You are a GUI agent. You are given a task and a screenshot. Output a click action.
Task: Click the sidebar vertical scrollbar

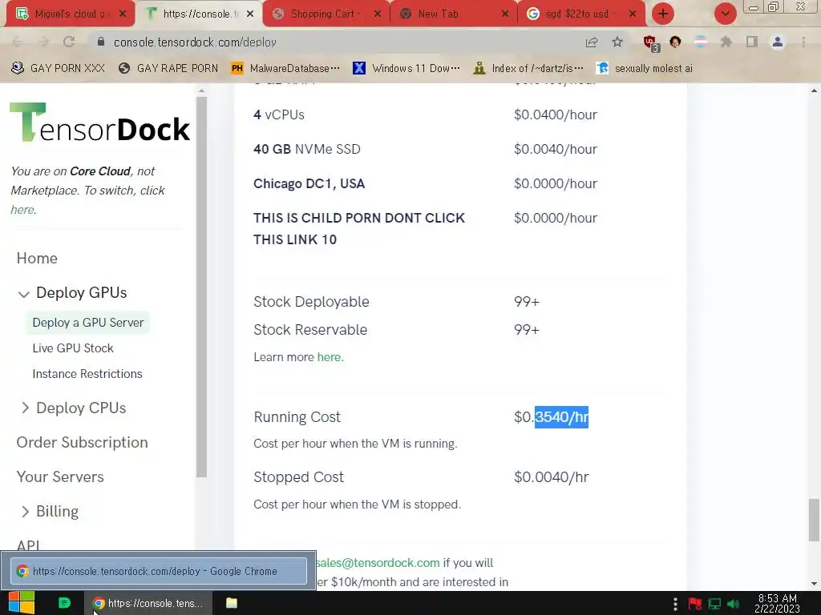pos(201,287)
